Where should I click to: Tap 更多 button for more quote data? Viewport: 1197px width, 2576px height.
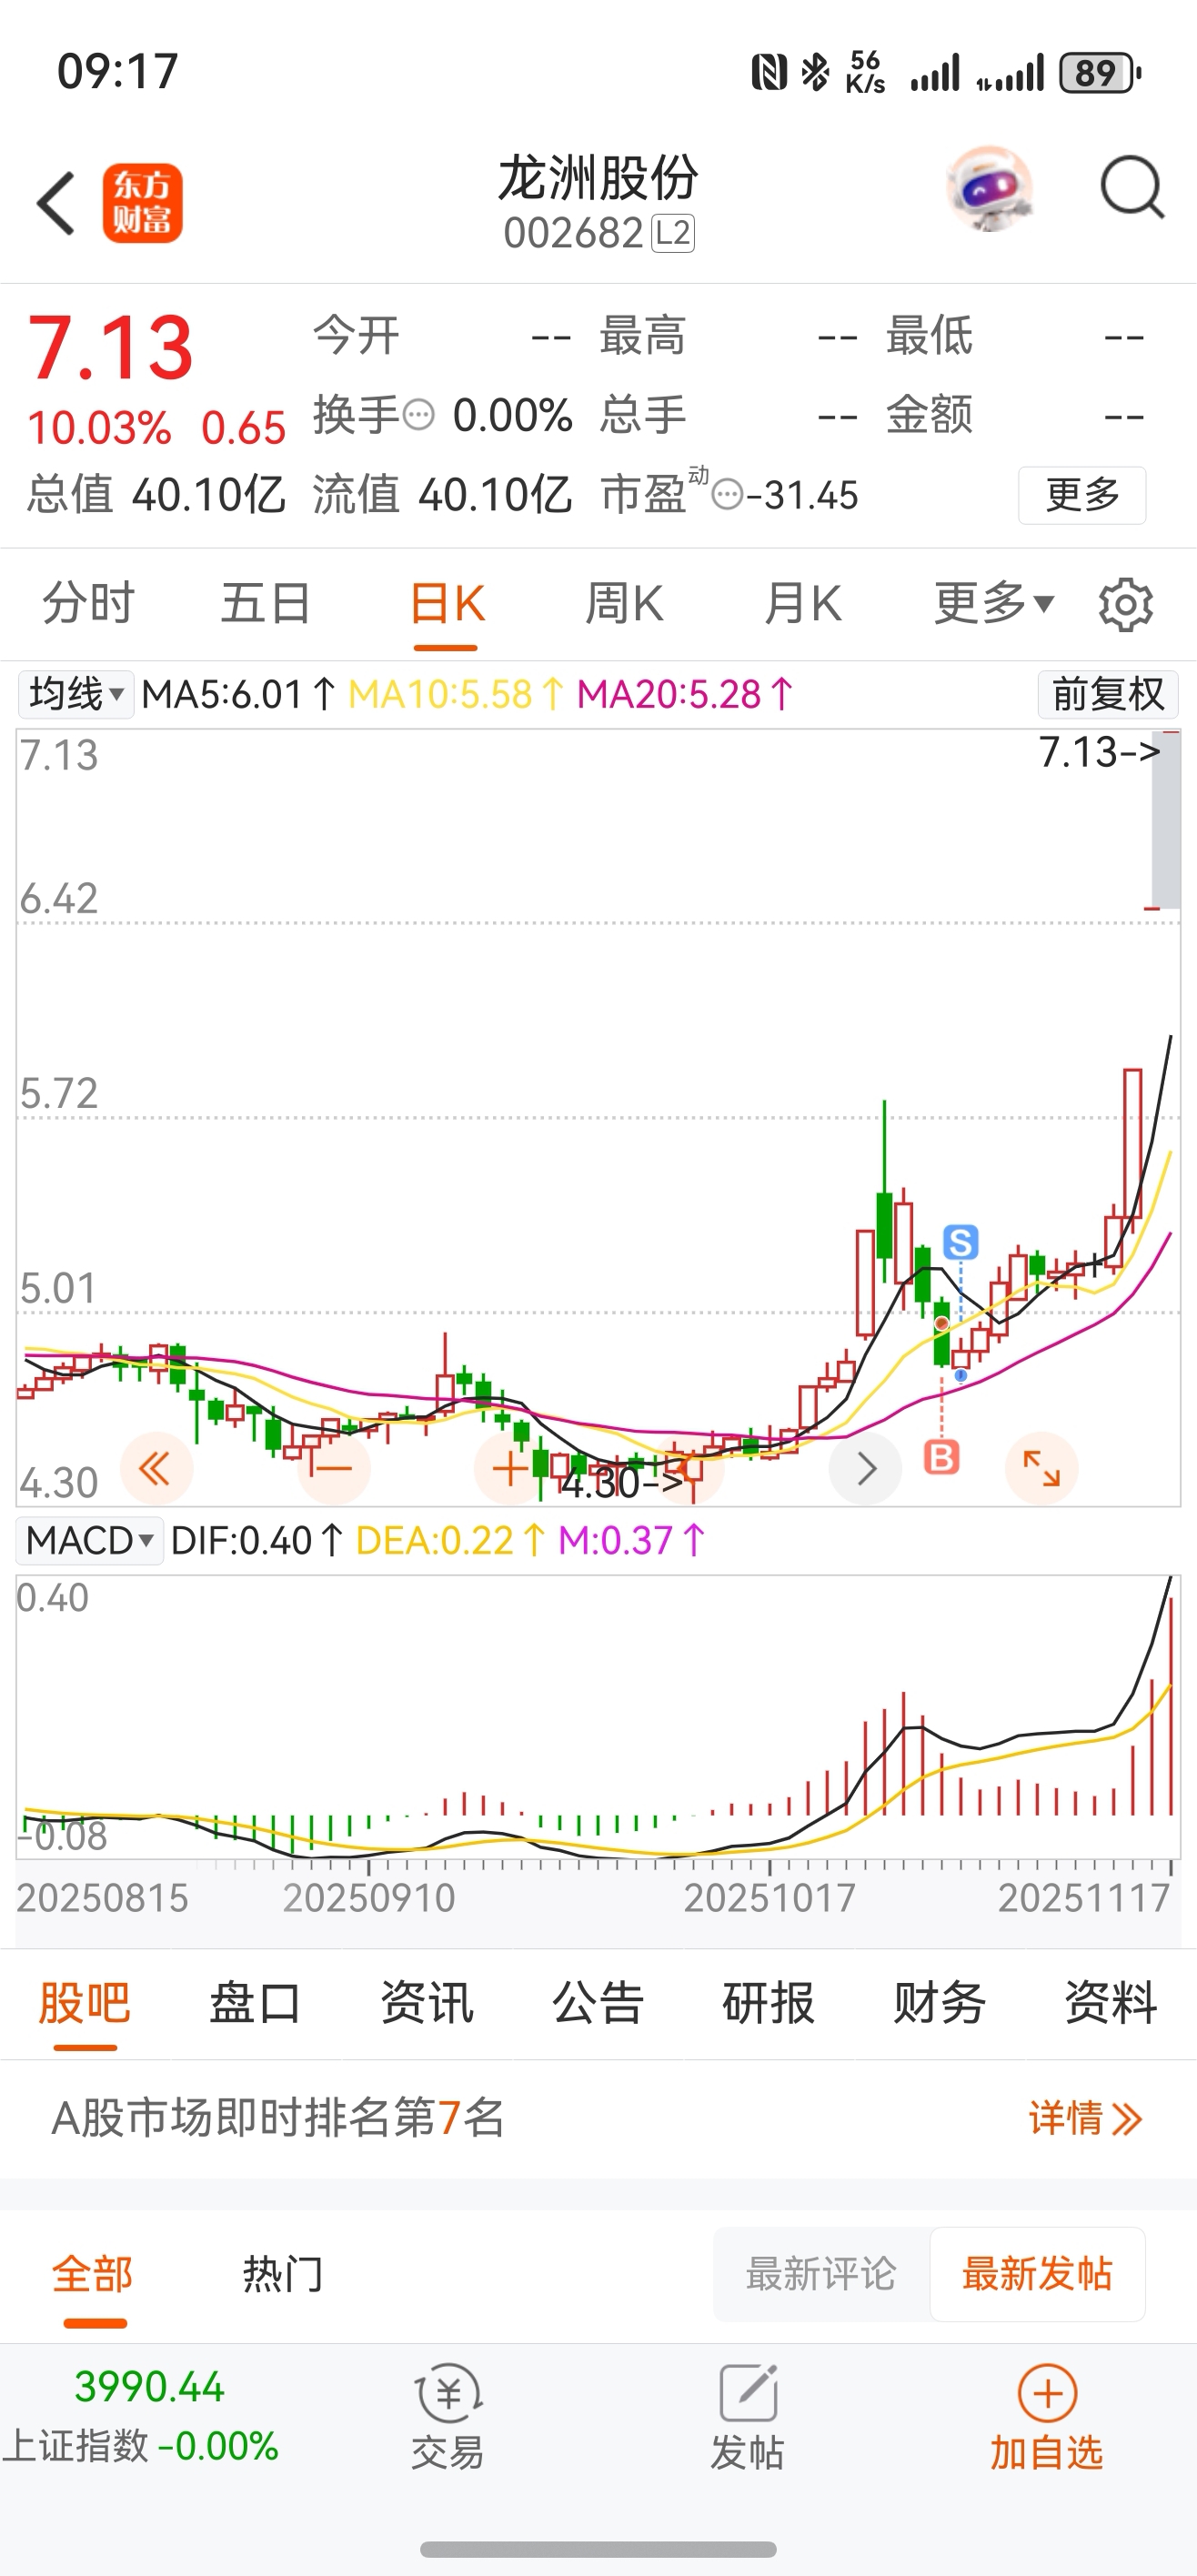(x=1082, y=494)
